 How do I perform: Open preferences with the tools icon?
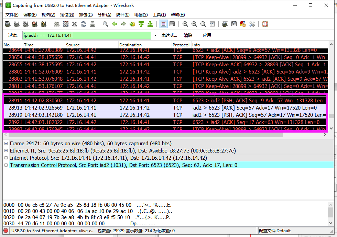(x=252, y=24)
